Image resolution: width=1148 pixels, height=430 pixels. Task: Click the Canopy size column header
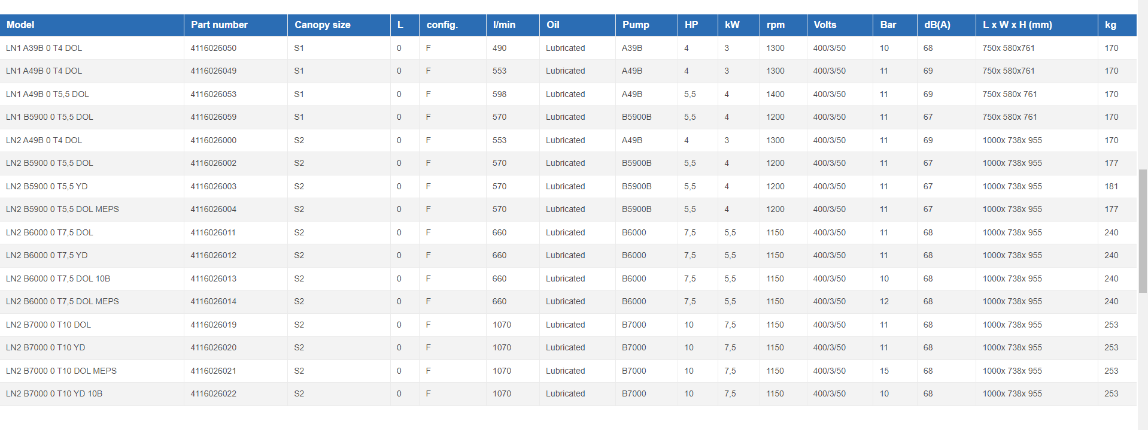pyautogui.click(x=322, y=25)
